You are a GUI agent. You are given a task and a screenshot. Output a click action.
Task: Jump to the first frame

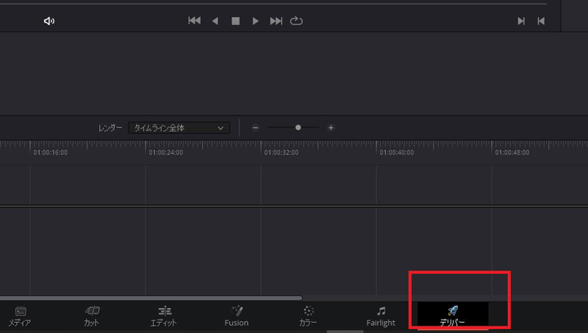[194, 21]
